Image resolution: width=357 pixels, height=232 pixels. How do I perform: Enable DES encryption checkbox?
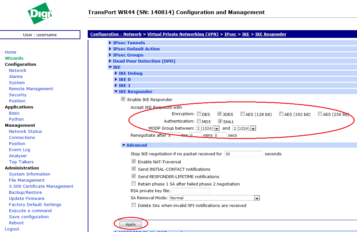tap(199, 114)
